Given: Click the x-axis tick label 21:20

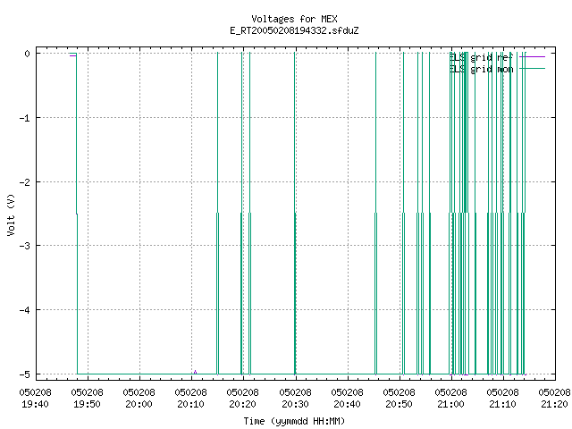Looking at the screenshot, I should click(554, 404).
